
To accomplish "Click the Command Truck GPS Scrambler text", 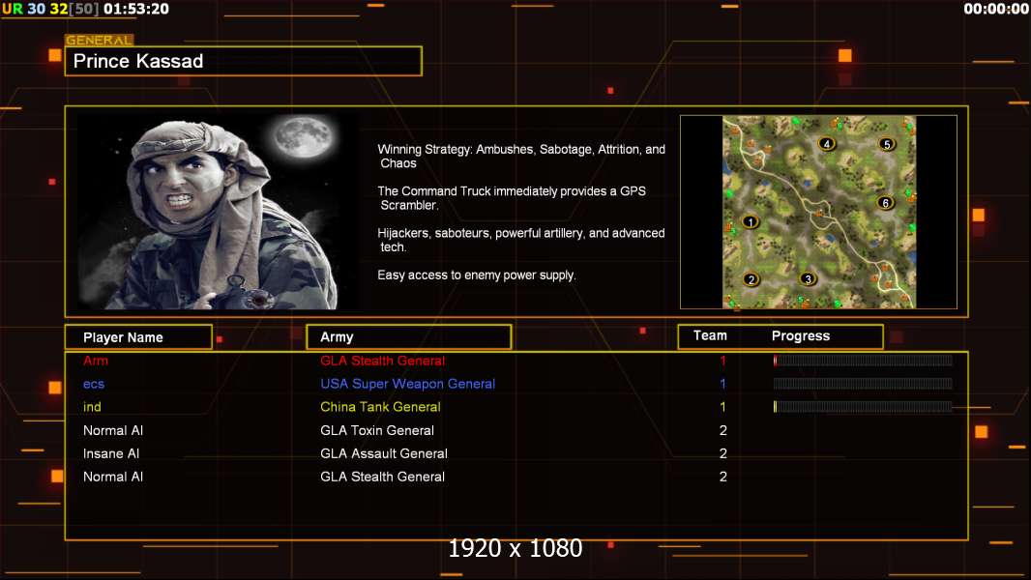I will (x=512, y=198).
